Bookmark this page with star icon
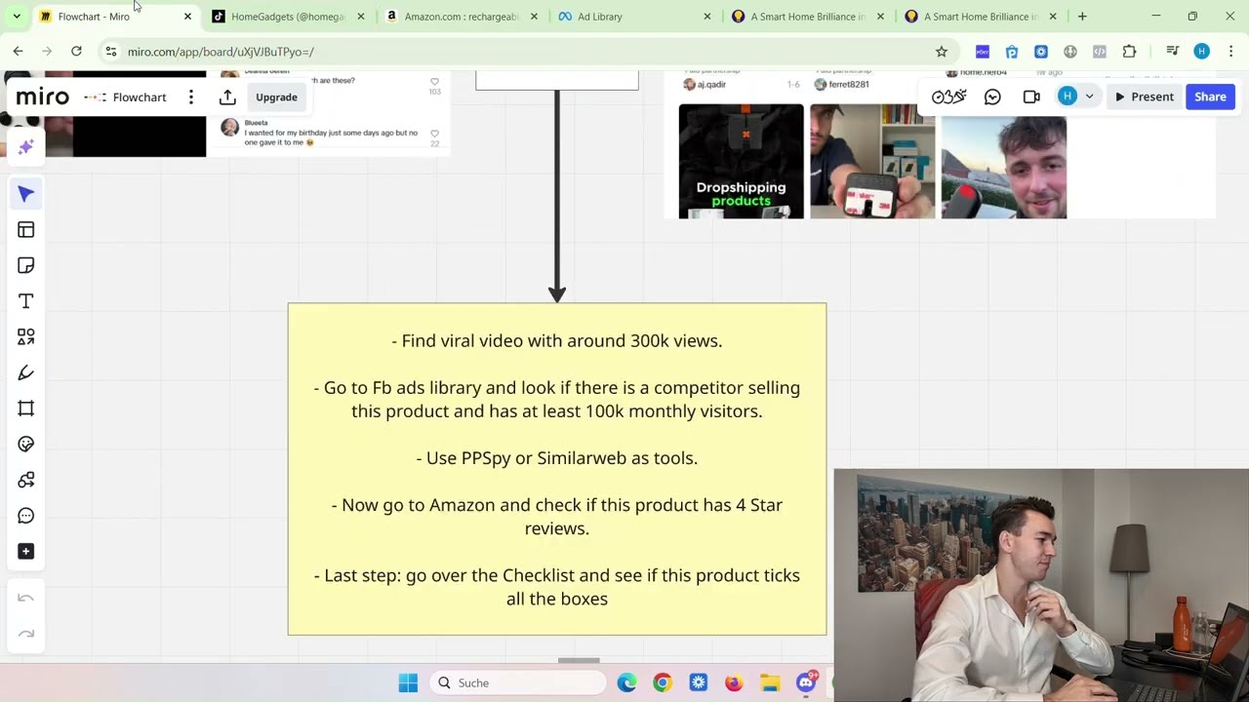The height and width of the screenshot is (702, 1249). tap(942, 52)
